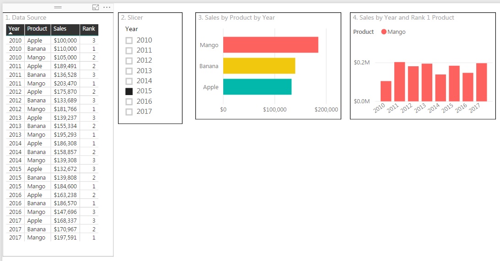The image size is (500, 261).
Task: Sort table by the Product column header
Action: coord(37,29)
